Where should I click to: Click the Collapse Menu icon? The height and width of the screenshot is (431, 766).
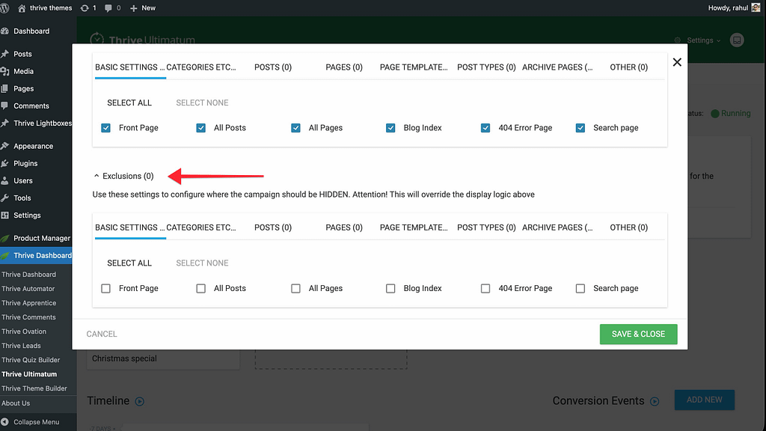pos(6,422)
